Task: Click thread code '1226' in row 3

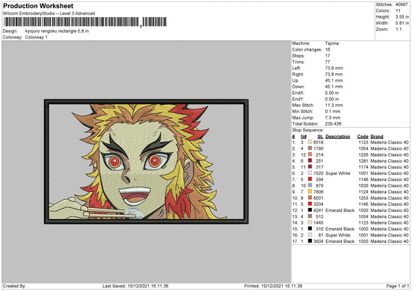Action: [363, 154]
